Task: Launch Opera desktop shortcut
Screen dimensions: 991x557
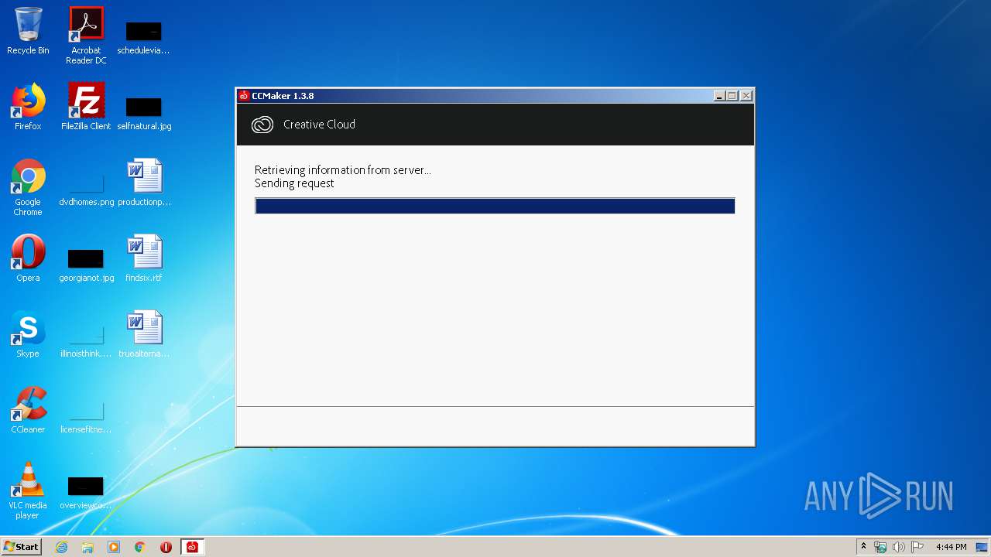Action: pos(28,258)
